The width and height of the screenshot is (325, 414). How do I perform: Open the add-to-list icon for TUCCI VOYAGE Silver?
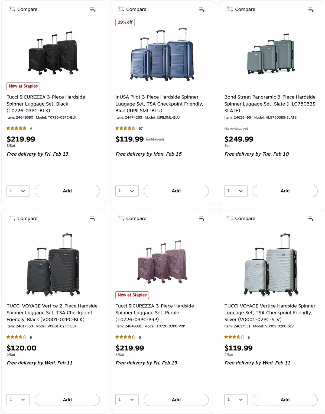[311, 219]
